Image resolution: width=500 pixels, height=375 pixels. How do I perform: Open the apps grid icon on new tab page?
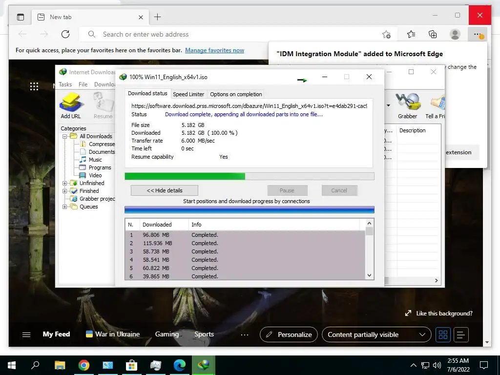click(x=34, y=86)
